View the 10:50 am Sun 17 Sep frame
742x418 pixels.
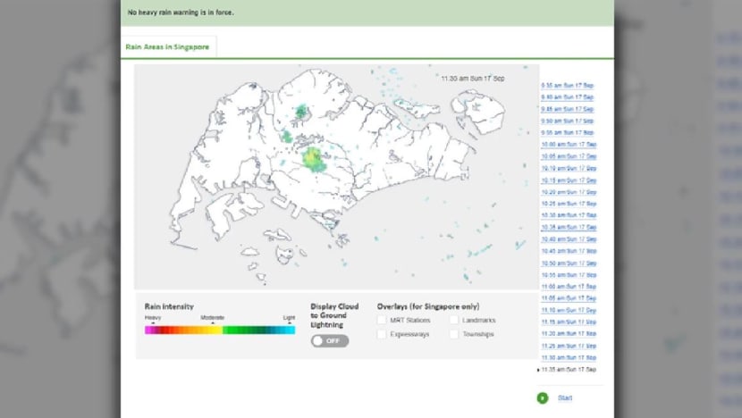pos(569,263)
